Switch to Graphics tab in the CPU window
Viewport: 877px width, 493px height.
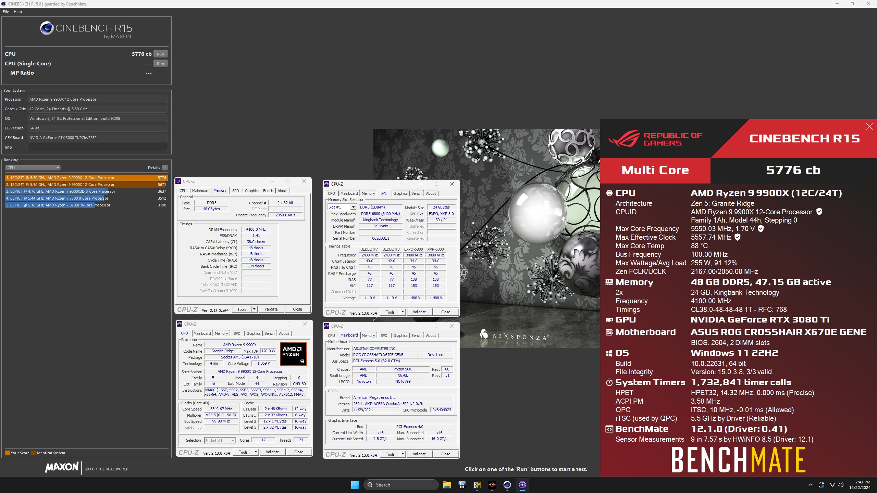point(253,333)
